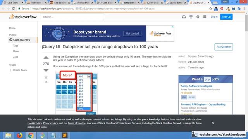248x139 pixels.
Task: Switch to A Date picker tab
Action: (x=107, y=3)
